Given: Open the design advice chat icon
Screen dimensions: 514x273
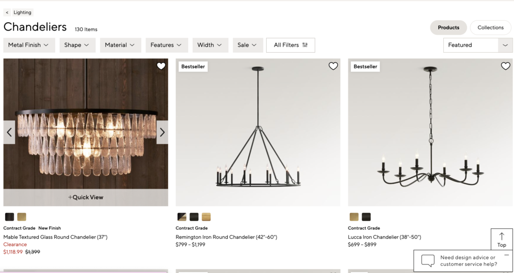Looking at the screenshot, I should coord(428,260).
